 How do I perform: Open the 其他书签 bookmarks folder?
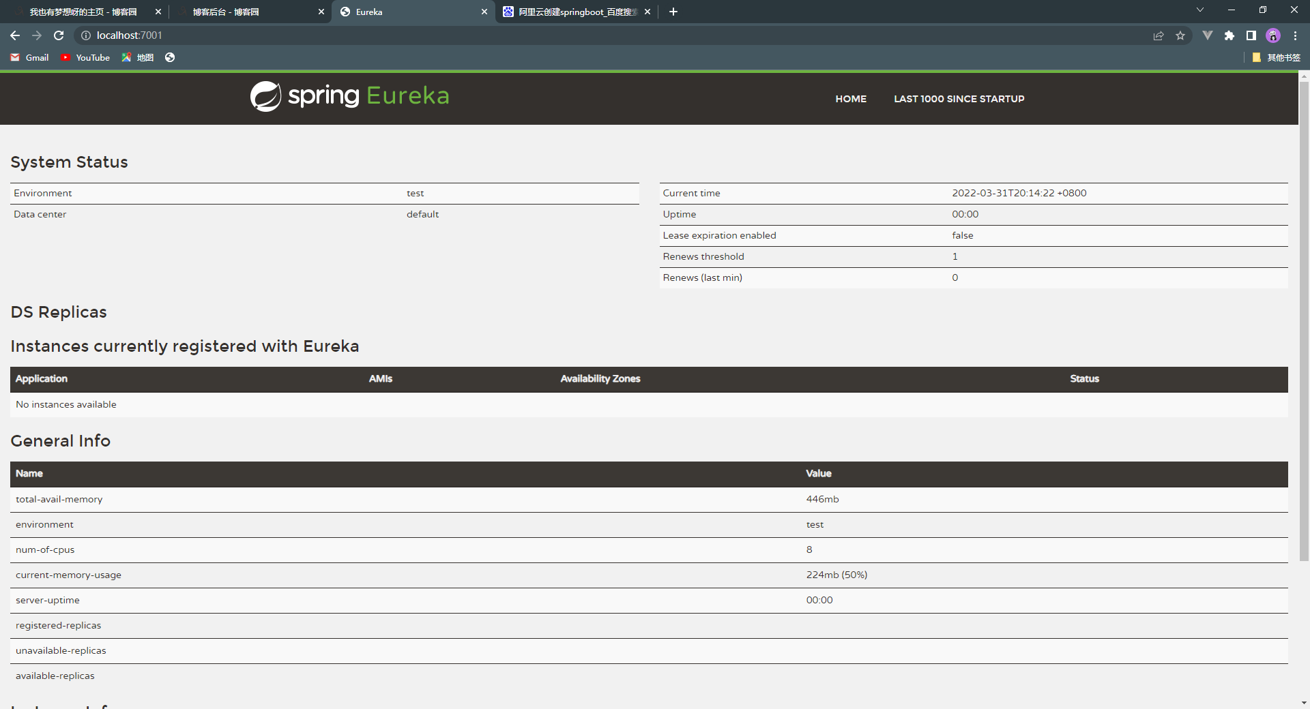(x=1277, y=58)
